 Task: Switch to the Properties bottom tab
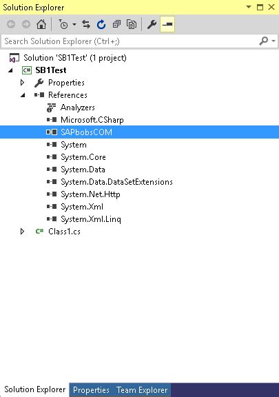click(91, 390)
